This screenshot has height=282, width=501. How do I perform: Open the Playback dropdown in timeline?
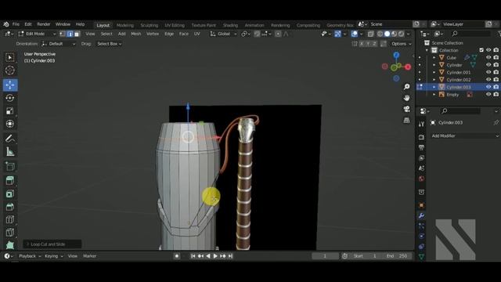pos(30,256)
